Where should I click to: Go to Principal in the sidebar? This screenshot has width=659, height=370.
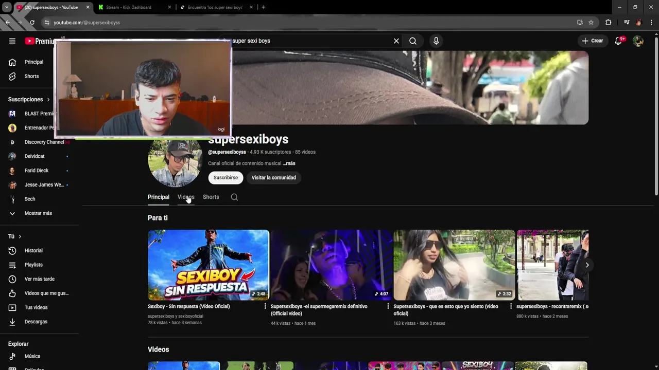[x=33, y=62]
